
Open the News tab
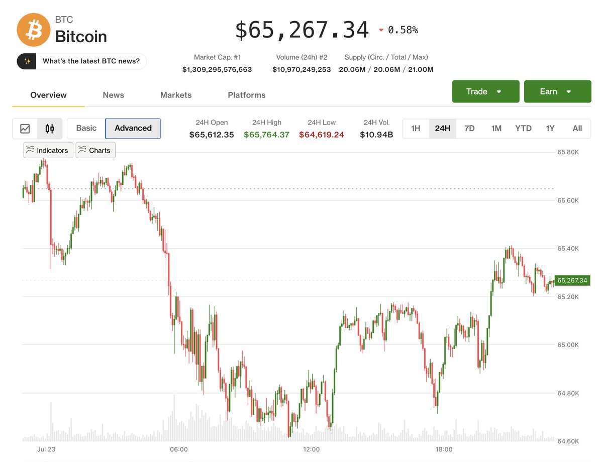[x=114, y=95]
